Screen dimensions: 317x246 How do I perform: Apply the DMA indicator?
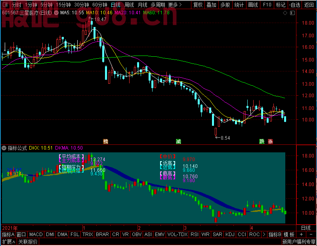point(63,234)
